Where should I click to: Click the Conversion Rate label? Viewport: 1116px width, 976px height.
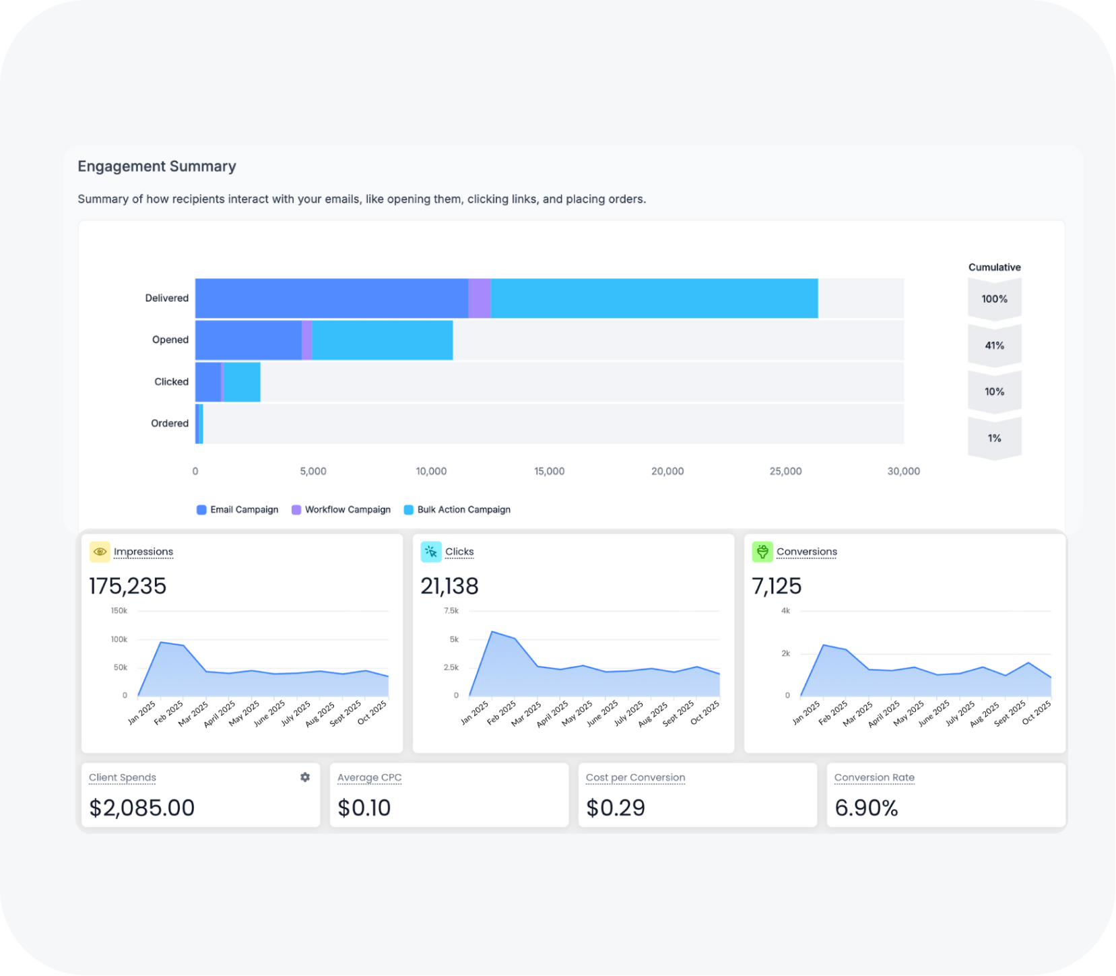pyautogui.click(x=874, y=777)
